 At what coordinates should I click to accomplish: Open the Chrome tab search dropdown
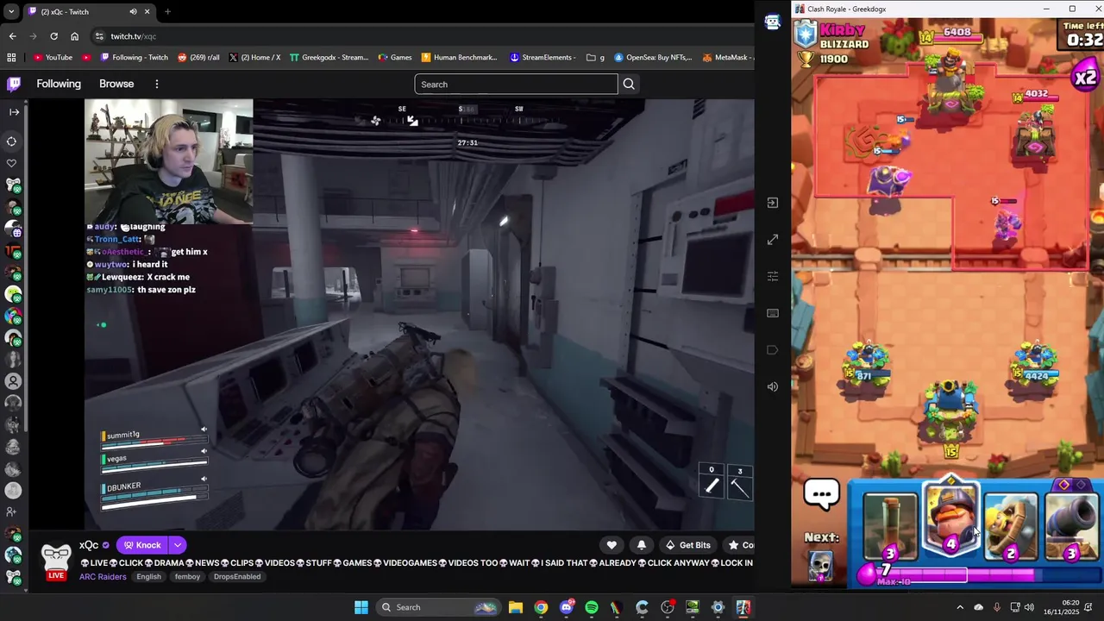coord(11,12)
